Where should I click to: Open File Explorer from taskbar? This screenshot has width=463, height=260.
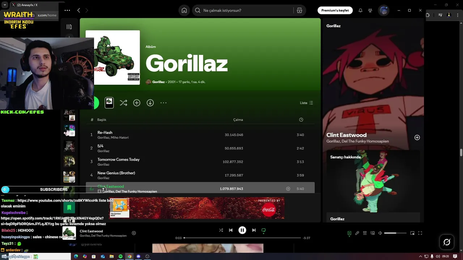[112, 256]
